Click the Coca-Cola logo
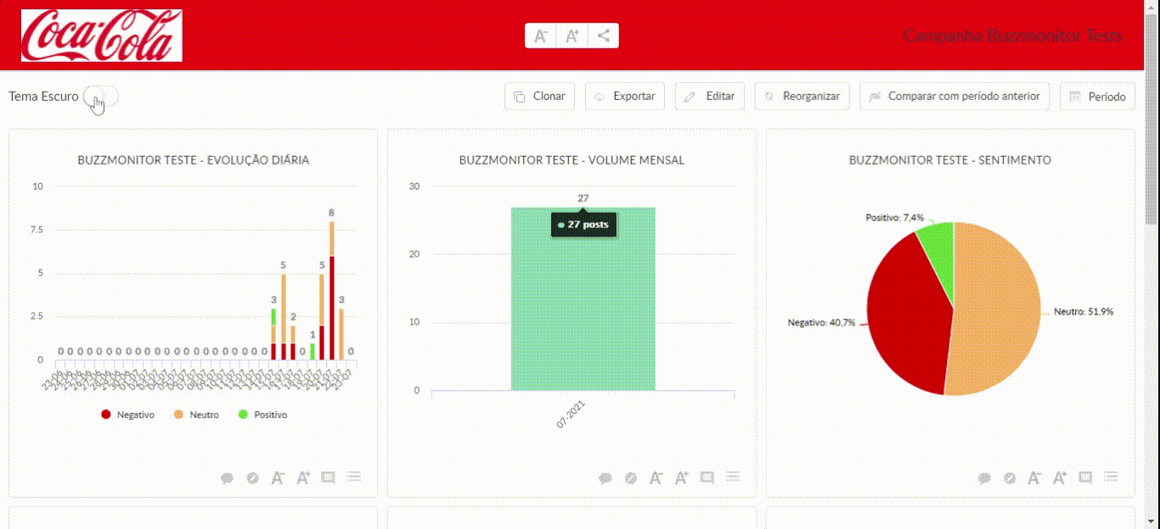The image size is (1160, 529). [102, 36]
